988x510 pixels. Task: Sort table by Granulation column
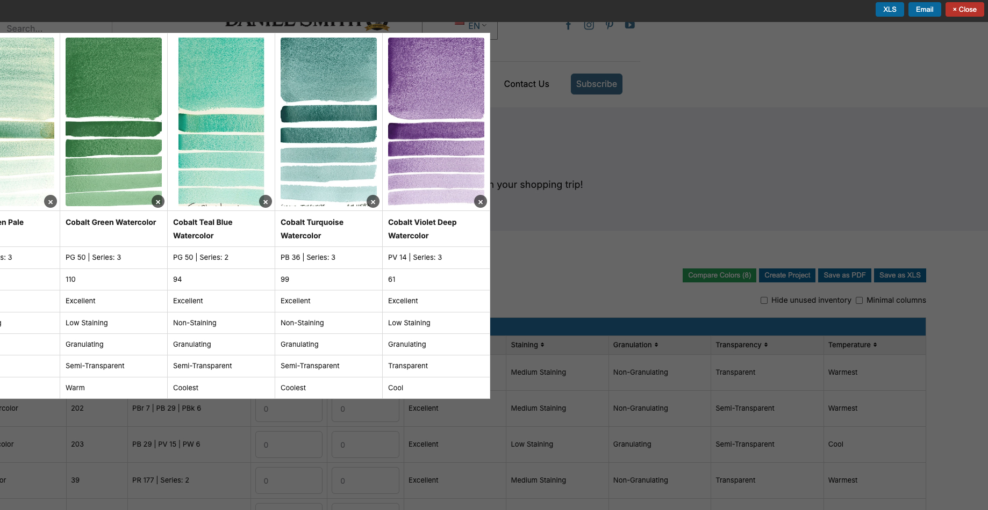635,345
